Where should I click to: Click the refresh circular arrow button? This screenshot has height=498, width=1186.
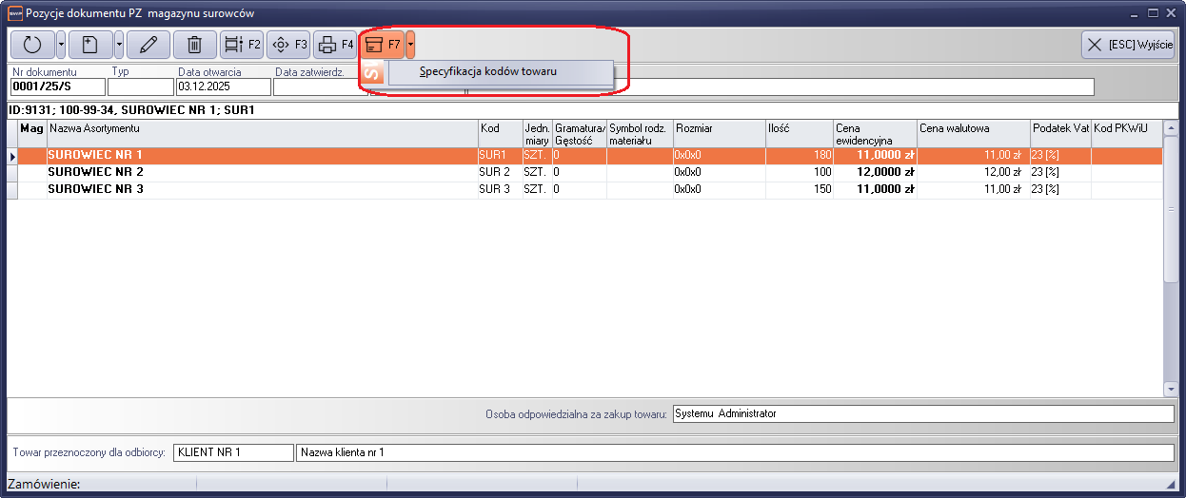click(32, 45)
